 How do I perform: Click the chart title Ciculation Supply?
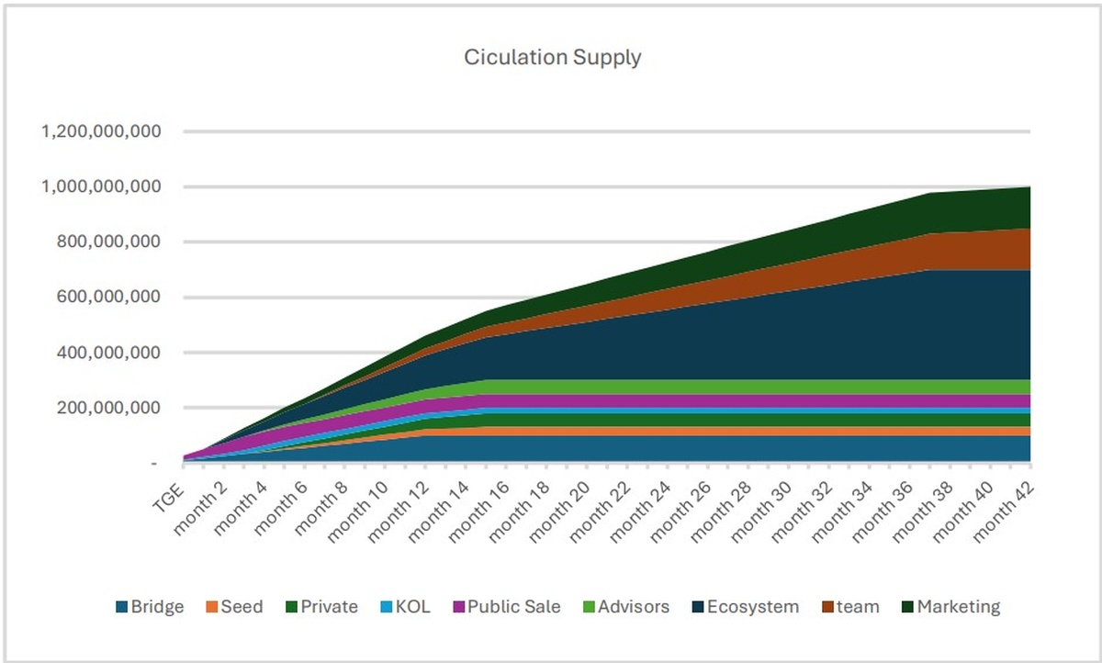pyautogui.click(x=552, y=57)
